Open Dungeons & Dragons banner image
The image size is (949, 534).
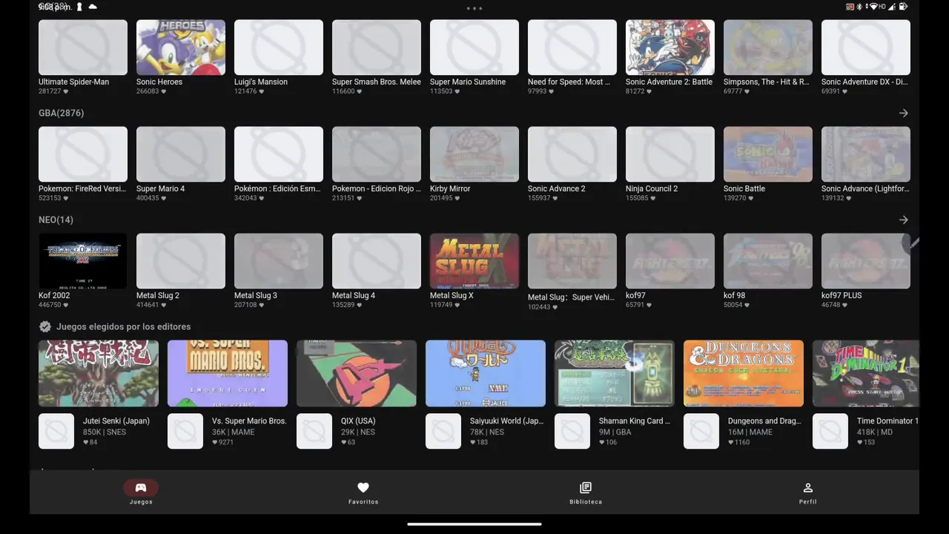click(744, 373)
